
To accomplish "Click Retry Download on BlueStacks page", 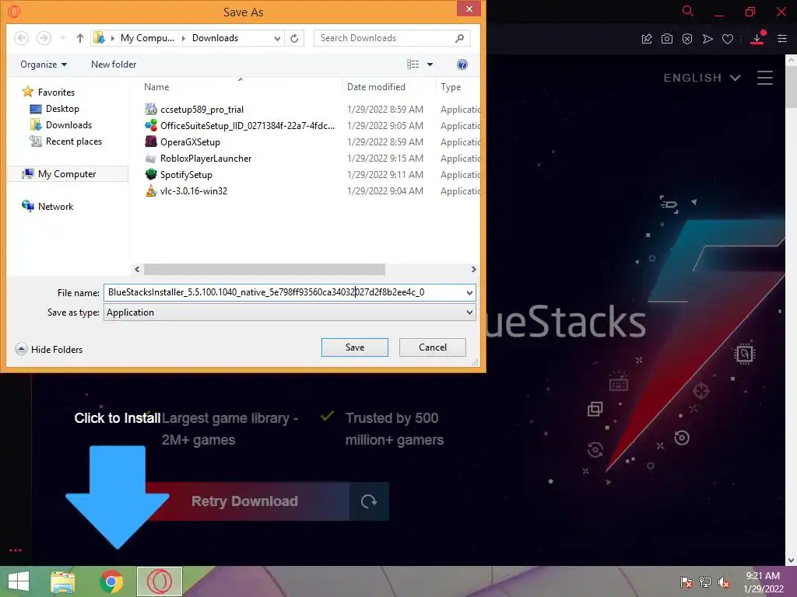I will (244, 501).
